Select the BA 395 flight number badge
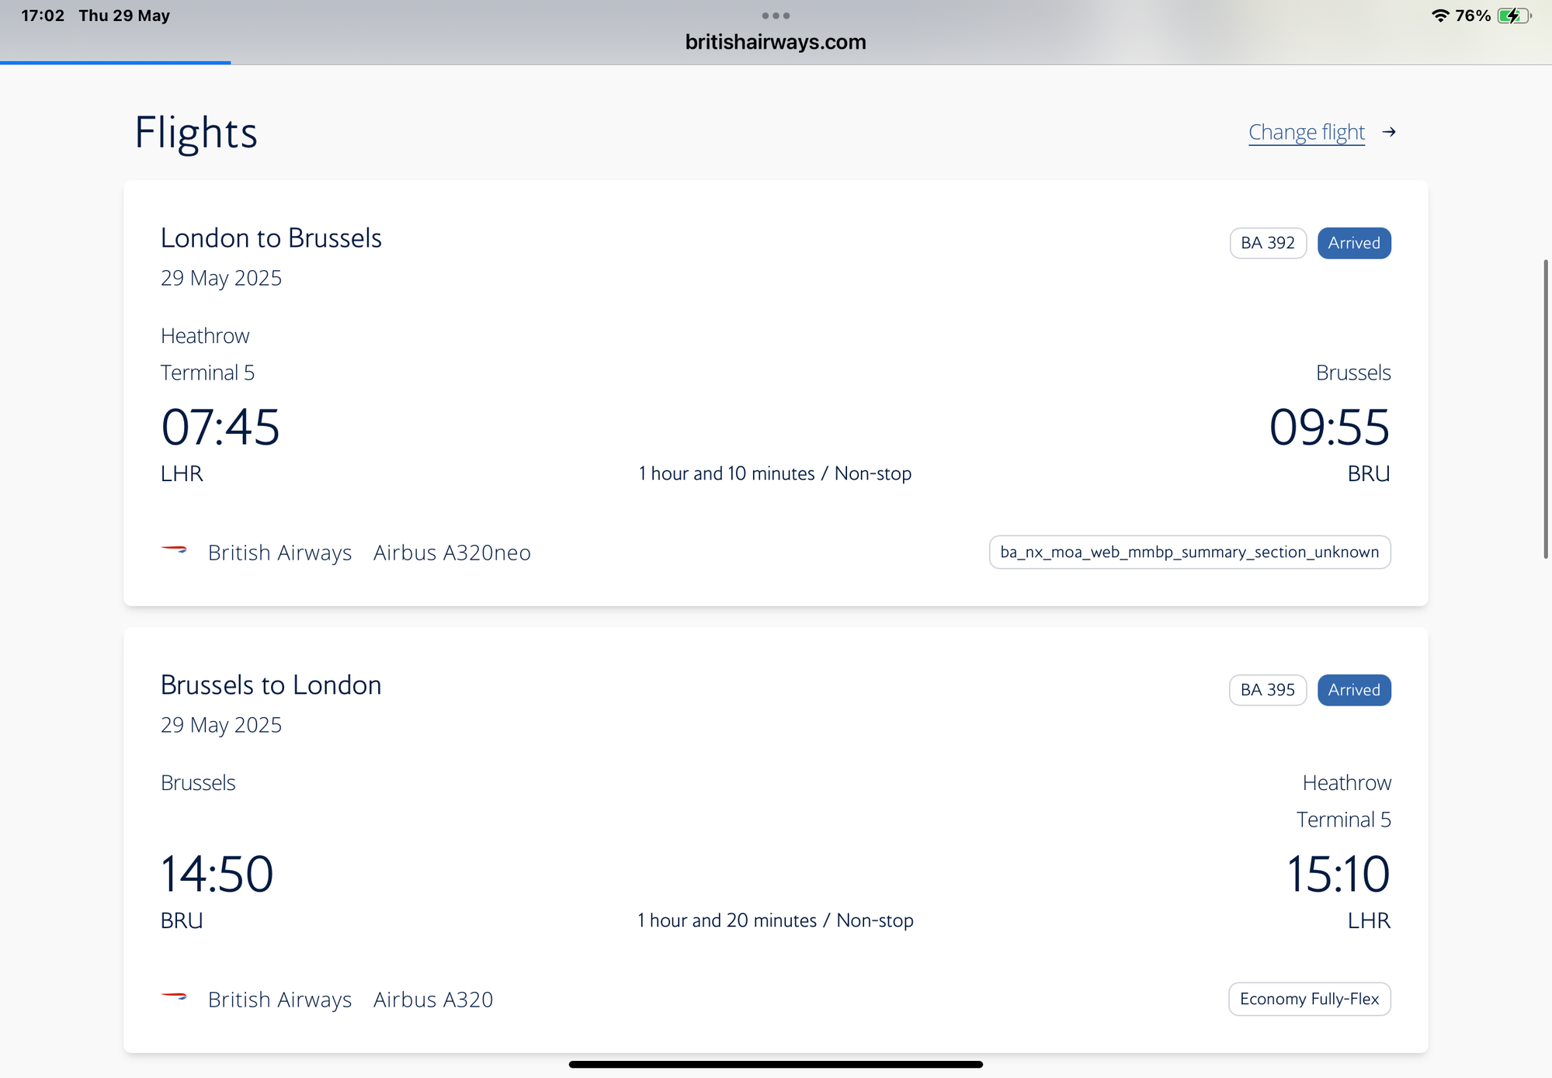Screen dimensions: 1552x1078 click(x=1268, y=690)
